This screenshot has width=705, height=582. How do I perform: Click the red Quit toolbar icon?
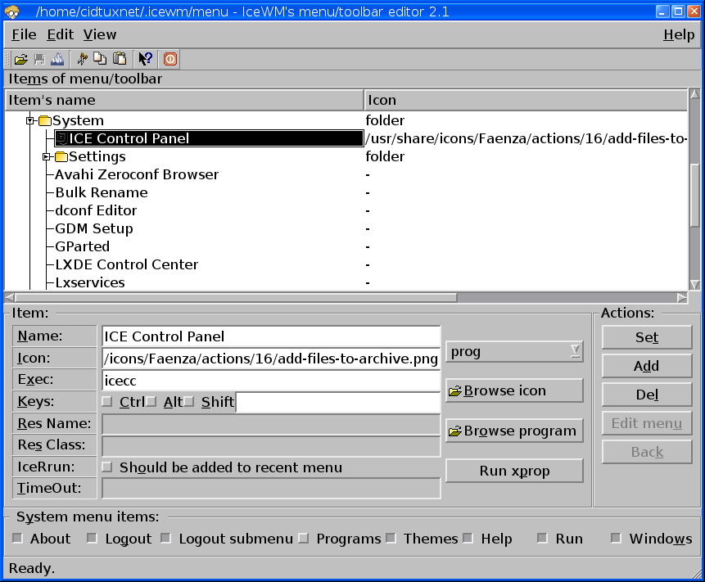click(169, 58)
